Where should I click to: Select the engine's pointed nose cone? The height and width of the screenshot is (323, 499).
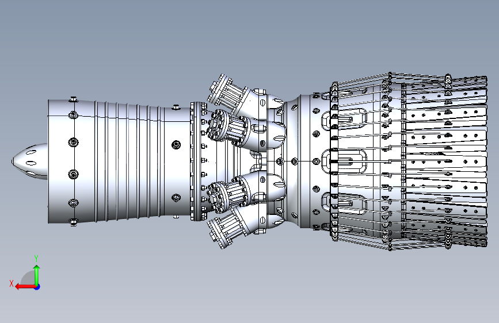[x=29, y=161]
